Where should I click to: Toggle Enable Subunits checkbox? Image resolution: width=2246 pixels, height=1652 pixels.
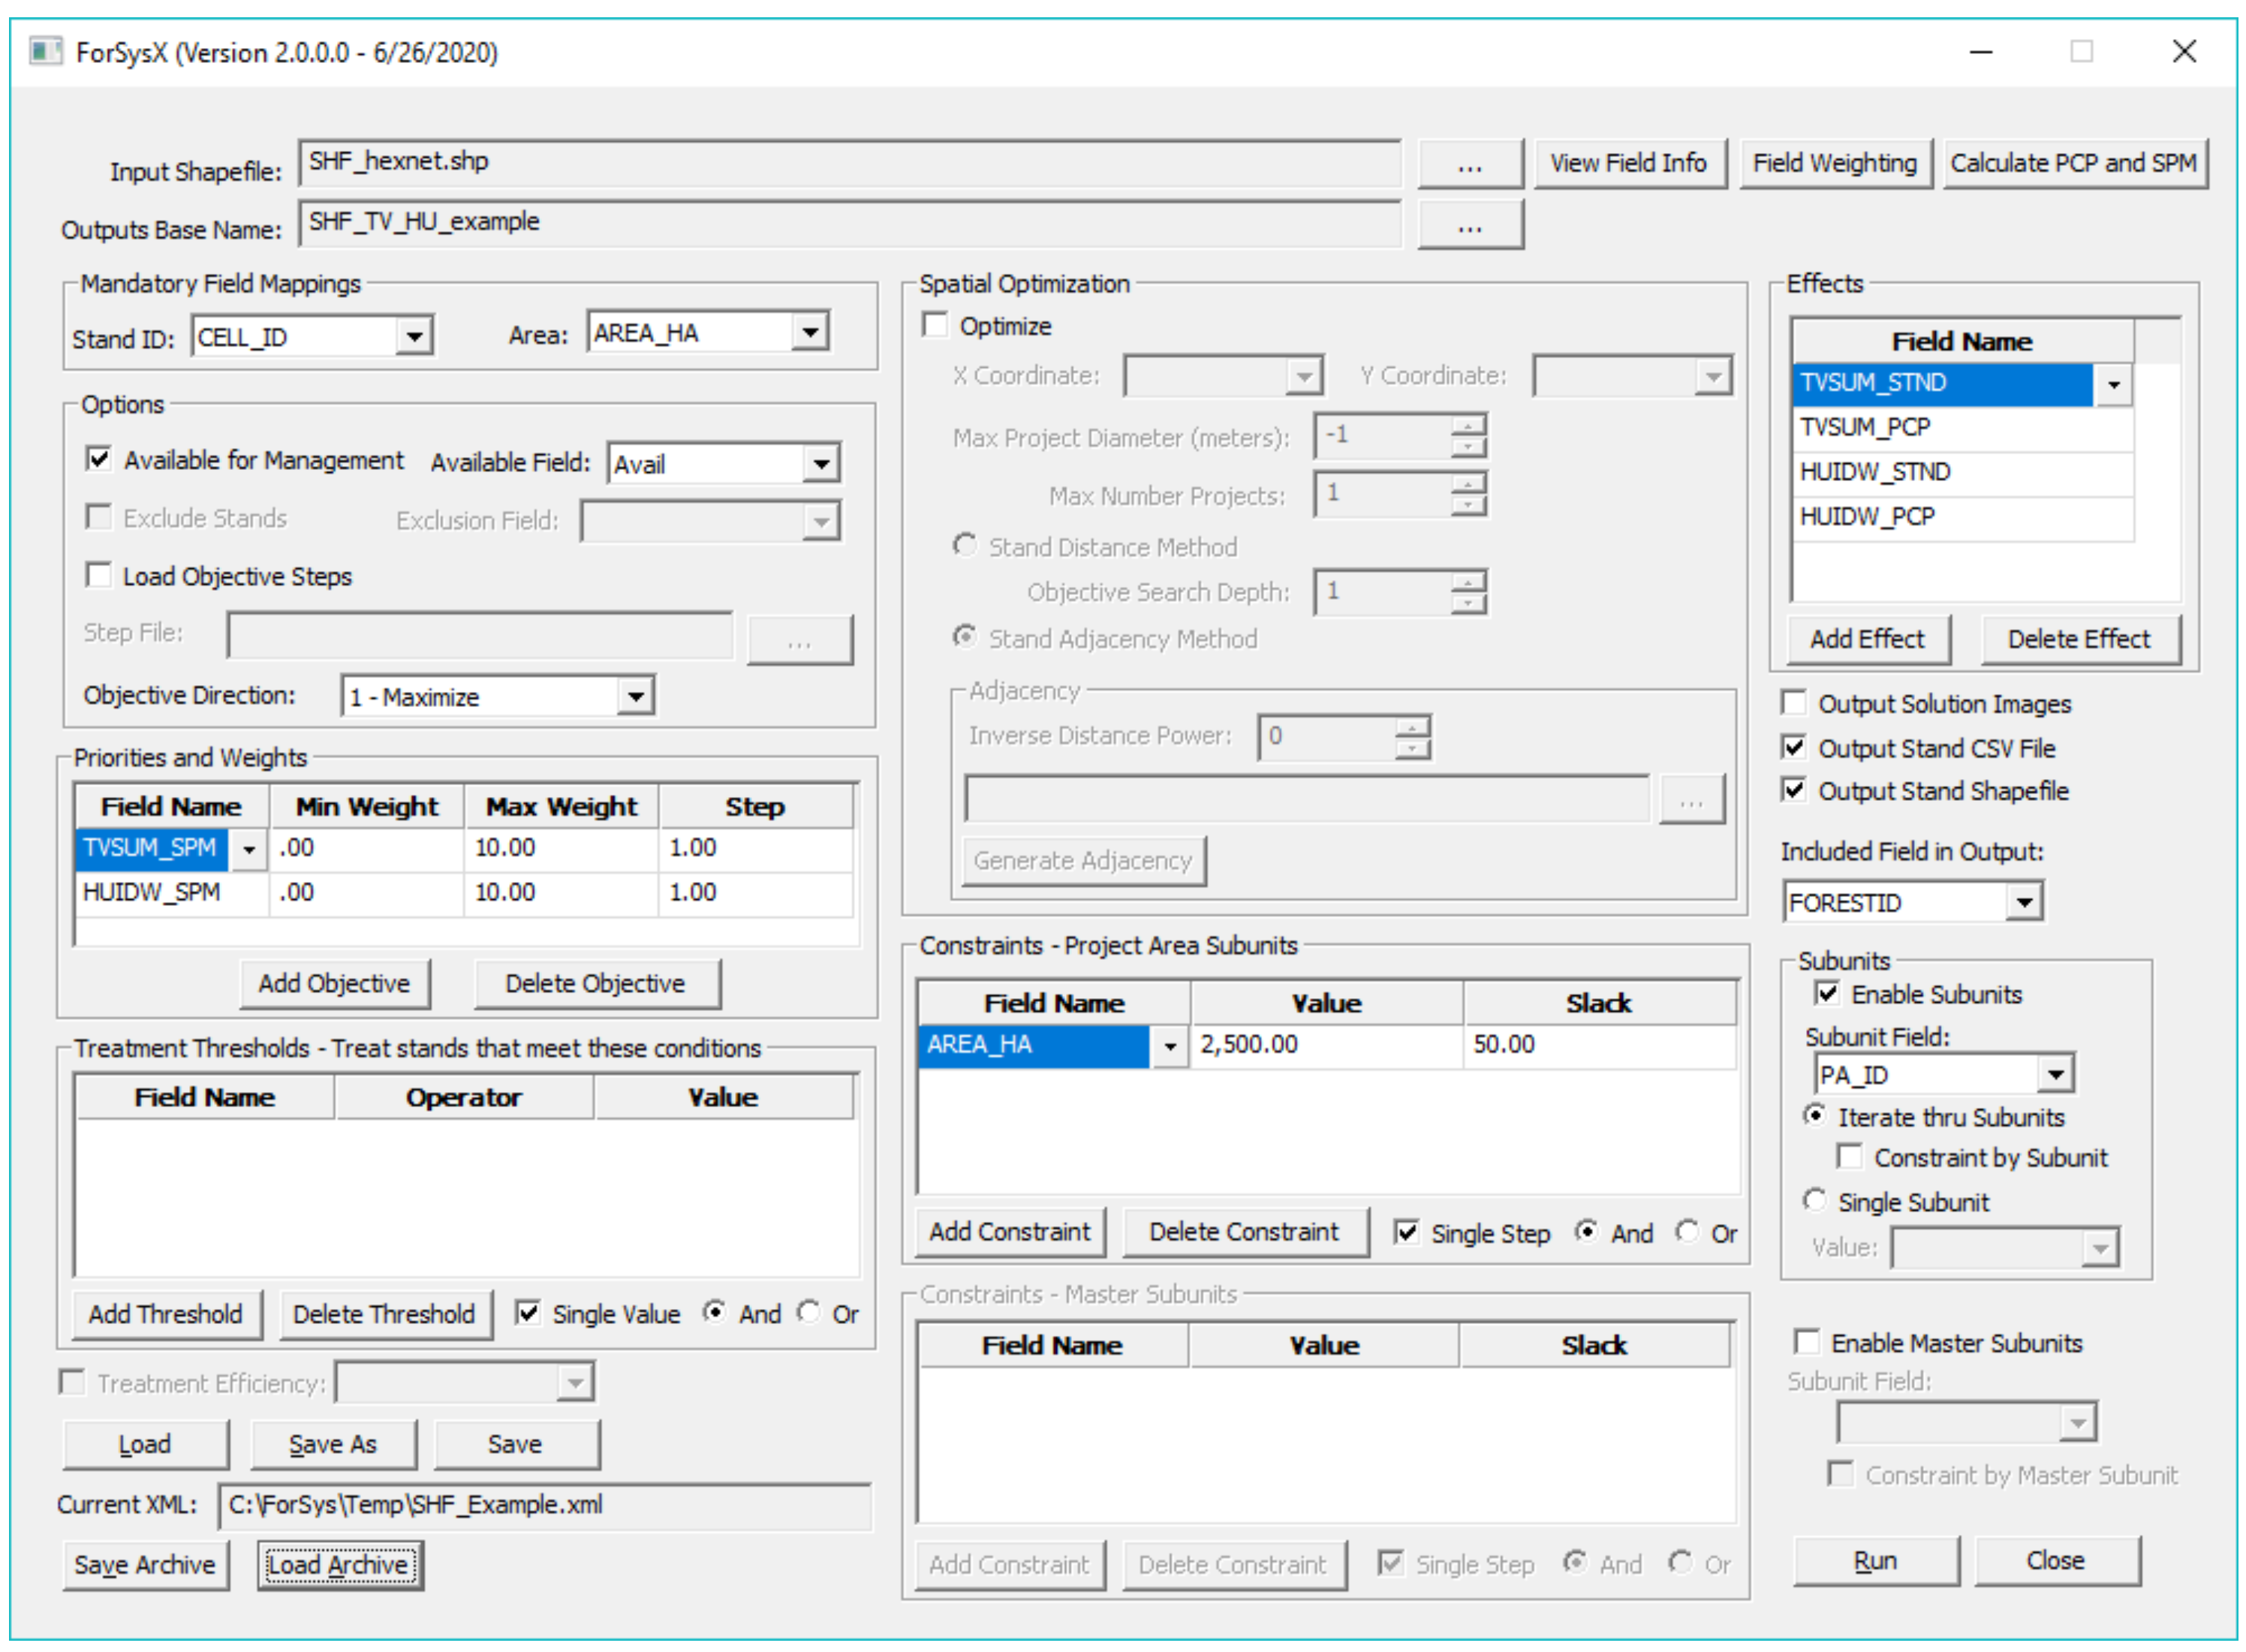[1827, 994]
